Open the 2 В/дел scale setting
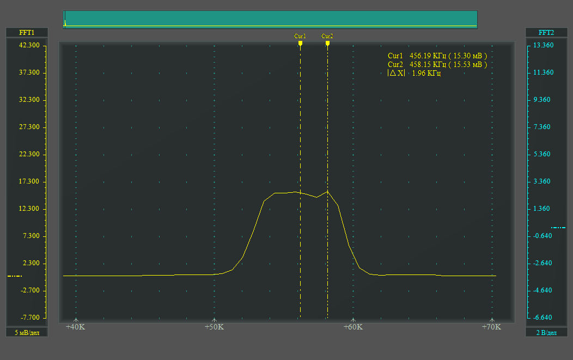 click(546, 332)
